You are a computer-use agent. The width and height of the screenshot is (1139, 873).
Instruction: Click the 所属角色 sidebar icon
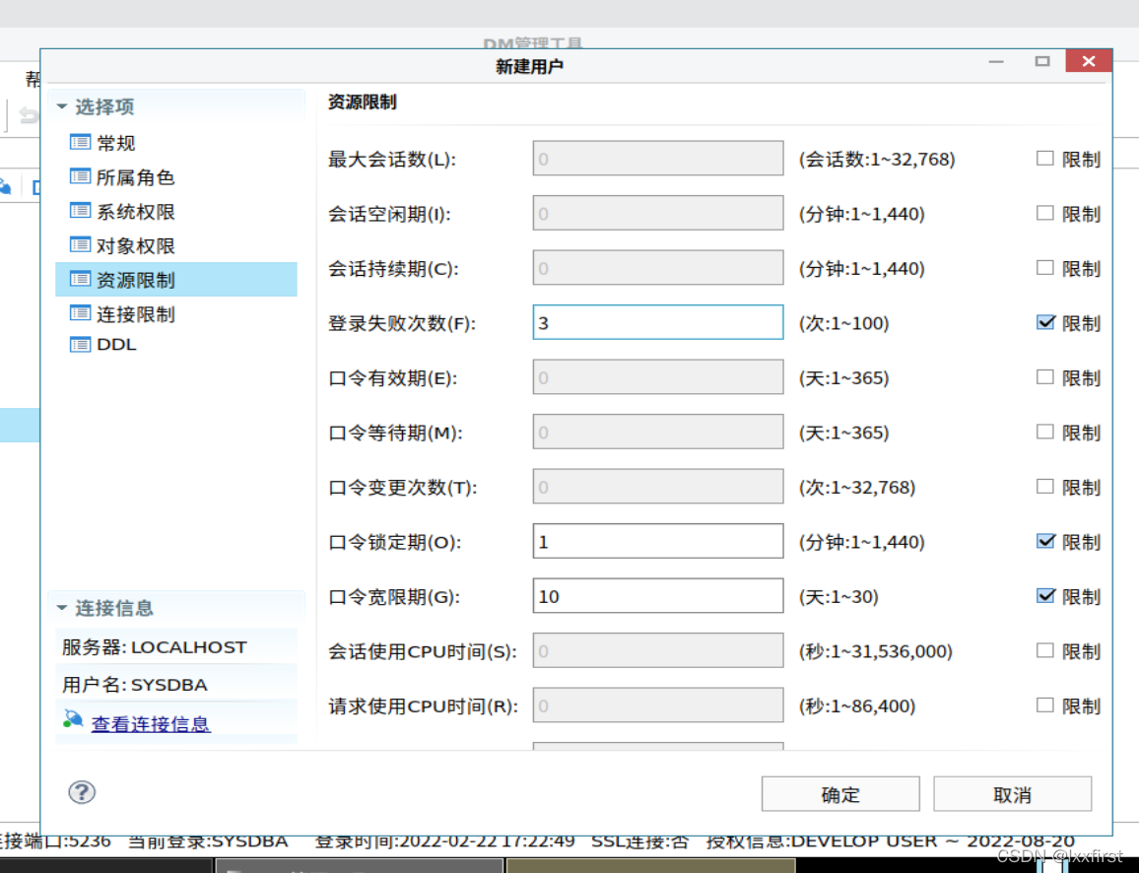80,176
